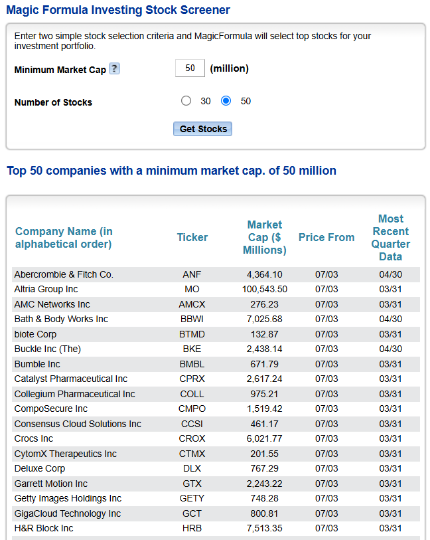Click the Most Recent Quarter Data header
This screenshot has width=430, height=540.
tap(390, 238)
